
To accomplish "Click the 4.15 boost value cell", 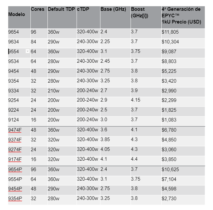I will point(146,102).
